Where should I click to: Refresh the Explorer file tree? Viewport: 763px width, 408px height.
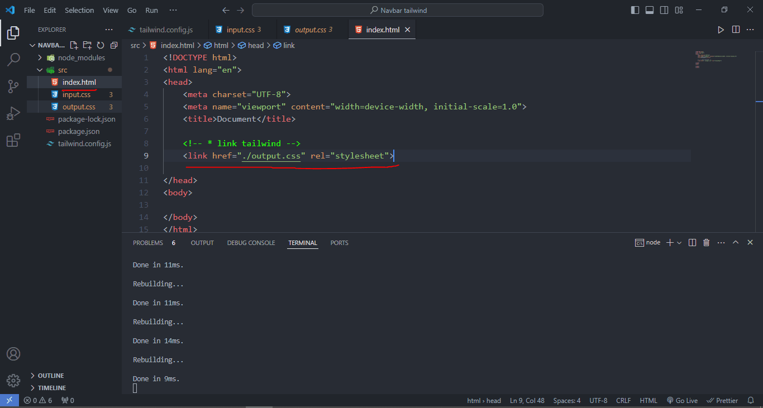point(101,45)
